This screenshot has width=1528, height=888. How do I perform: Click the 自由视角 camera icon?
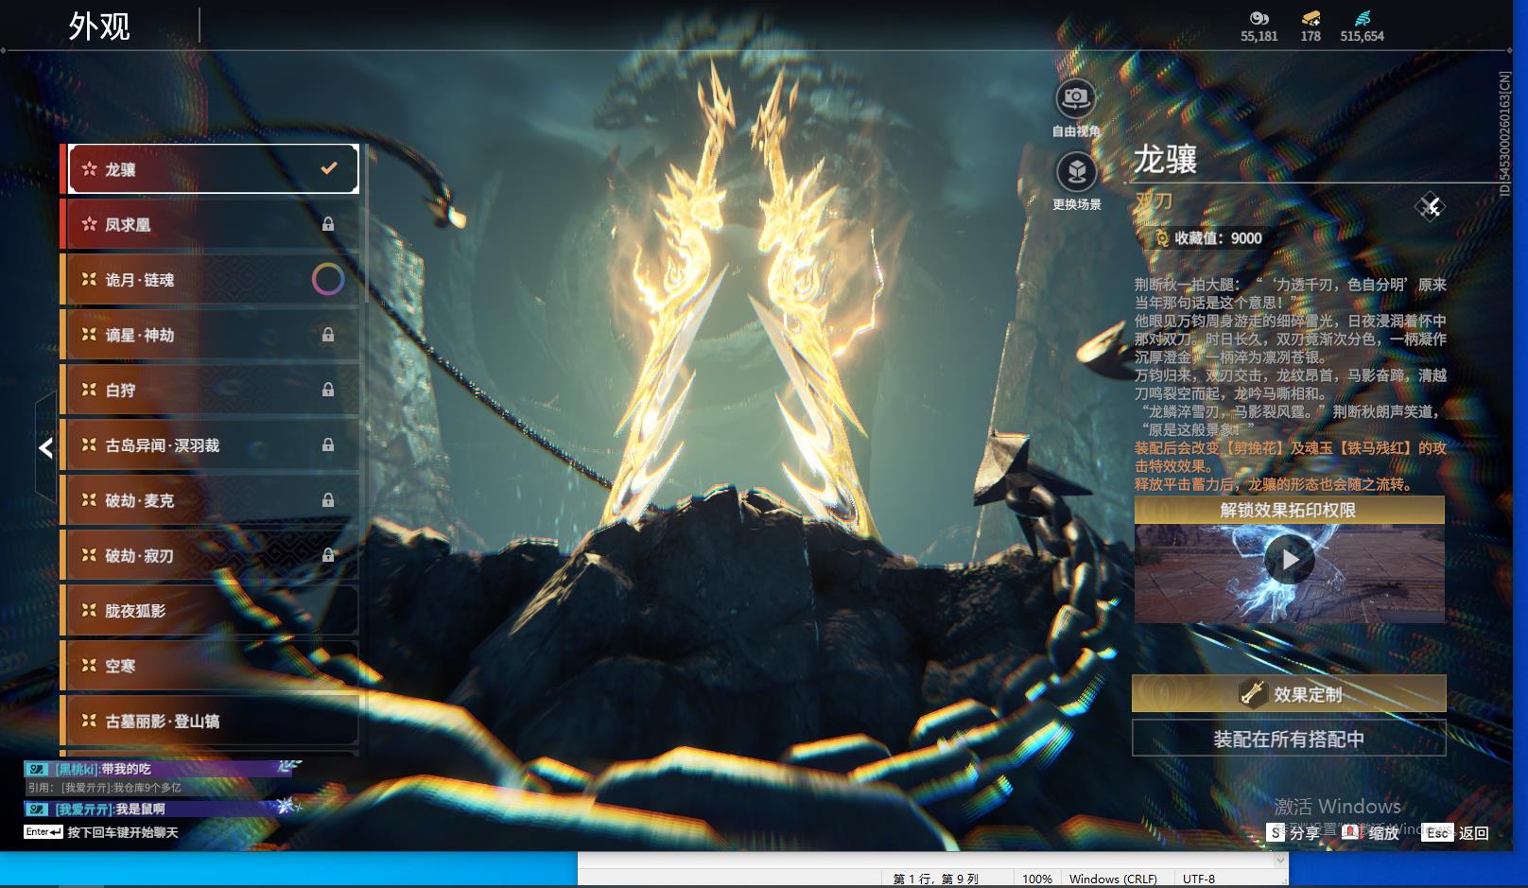pos(1075,97)
